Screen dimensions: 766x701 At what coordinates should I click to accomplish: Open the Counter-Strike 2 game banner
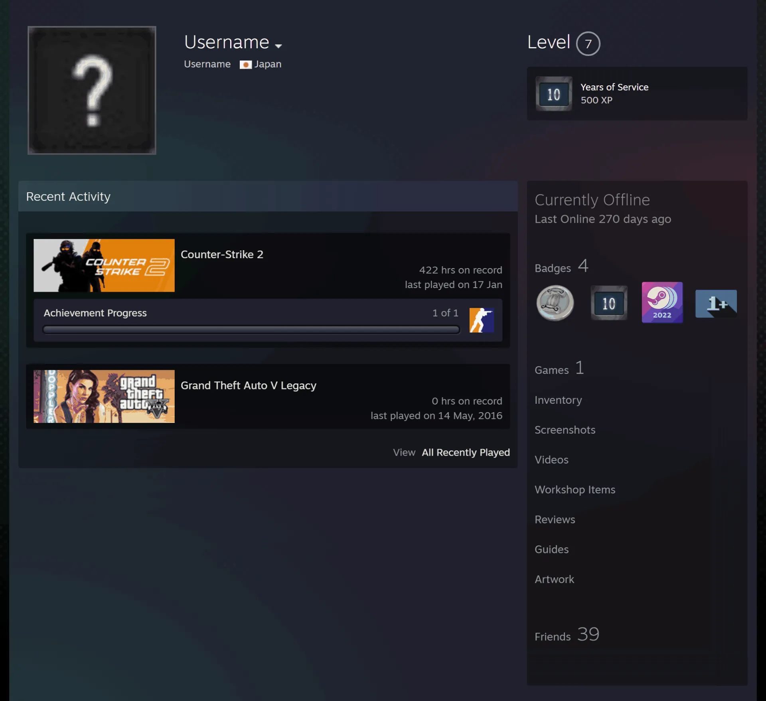point(104,265)
